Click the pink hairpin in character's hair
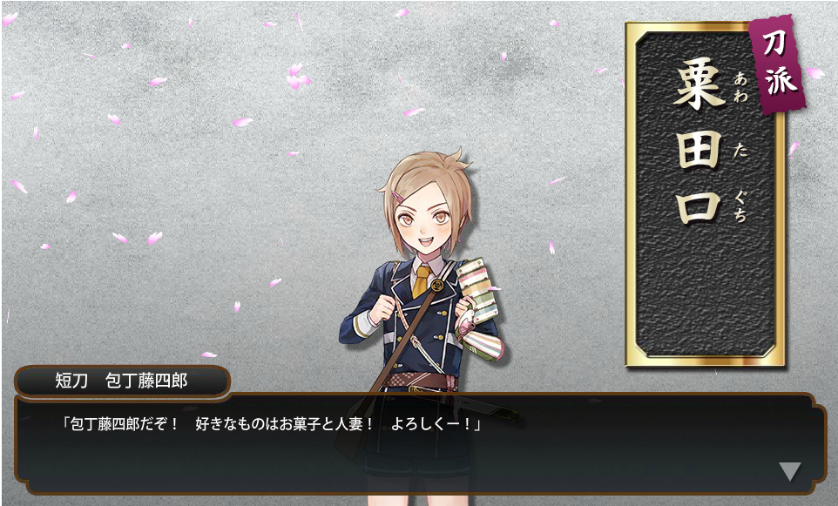This screenshot has height=506, width=838. [x=397, y=196]
